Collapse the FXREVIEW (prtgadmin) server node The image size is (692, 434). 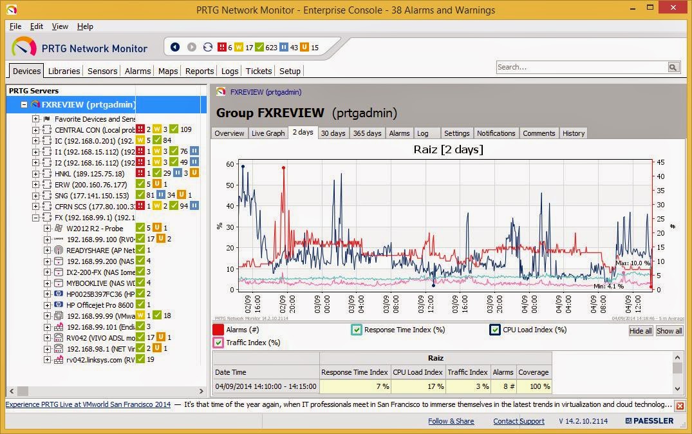pos(24,105)
